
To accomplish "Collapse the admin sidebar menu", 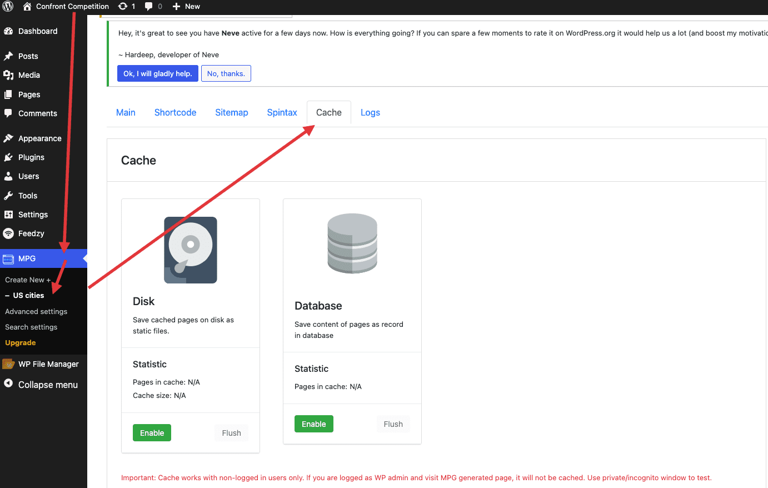I will point(48,385).
